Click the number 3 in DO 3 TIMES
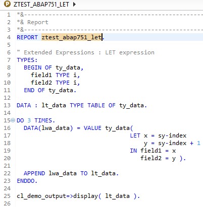Image resolution: width=203 pixels, height=207 pixels. 29,120
